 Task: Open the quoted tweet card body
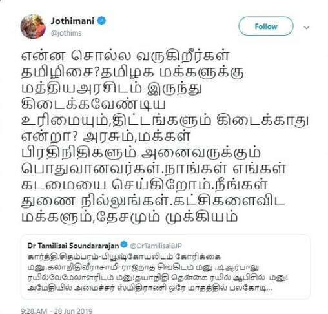tap(165, 267)
